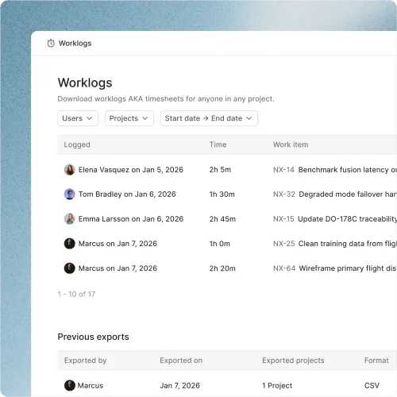The image size is (397, 397).
Task: Select 'Elena Vasquez on Jan 5, 2026' entry
Action: tap(131, 170)
